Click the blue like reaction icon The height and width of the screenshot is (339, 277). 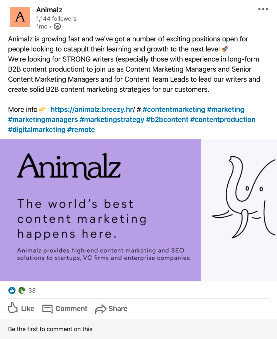[12, 290]
